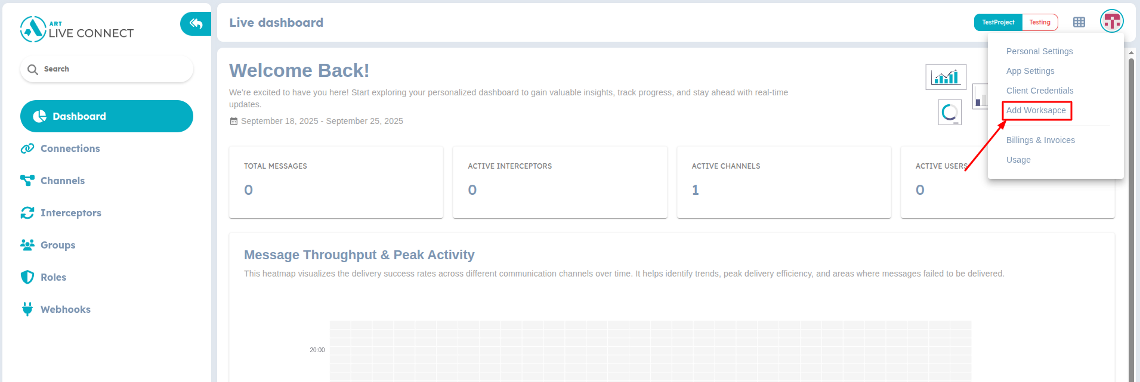Switch environment to TestProject
The width and height of the screenshot is (1140, 382).
pos(997,21)
